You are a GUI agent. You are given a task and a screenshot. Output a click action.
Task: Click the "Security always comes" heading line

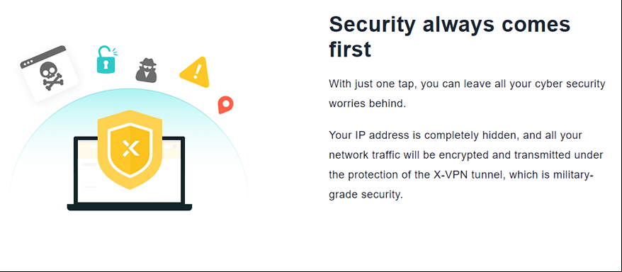pyautogui.click(x=449, y=25)
